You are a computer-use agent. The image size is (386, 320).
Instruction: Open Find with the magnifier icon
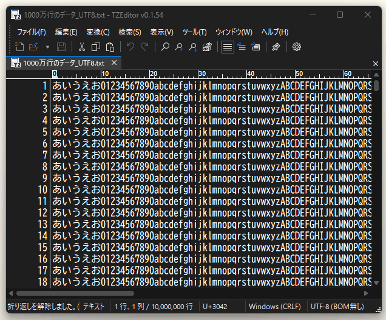click(x=165, y=47)
